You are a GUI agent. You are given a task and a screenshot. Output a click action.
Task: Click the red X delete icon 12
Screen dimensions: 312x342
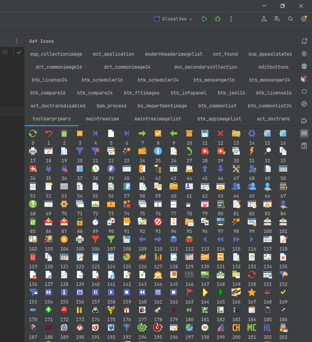[x=221, y=133]
